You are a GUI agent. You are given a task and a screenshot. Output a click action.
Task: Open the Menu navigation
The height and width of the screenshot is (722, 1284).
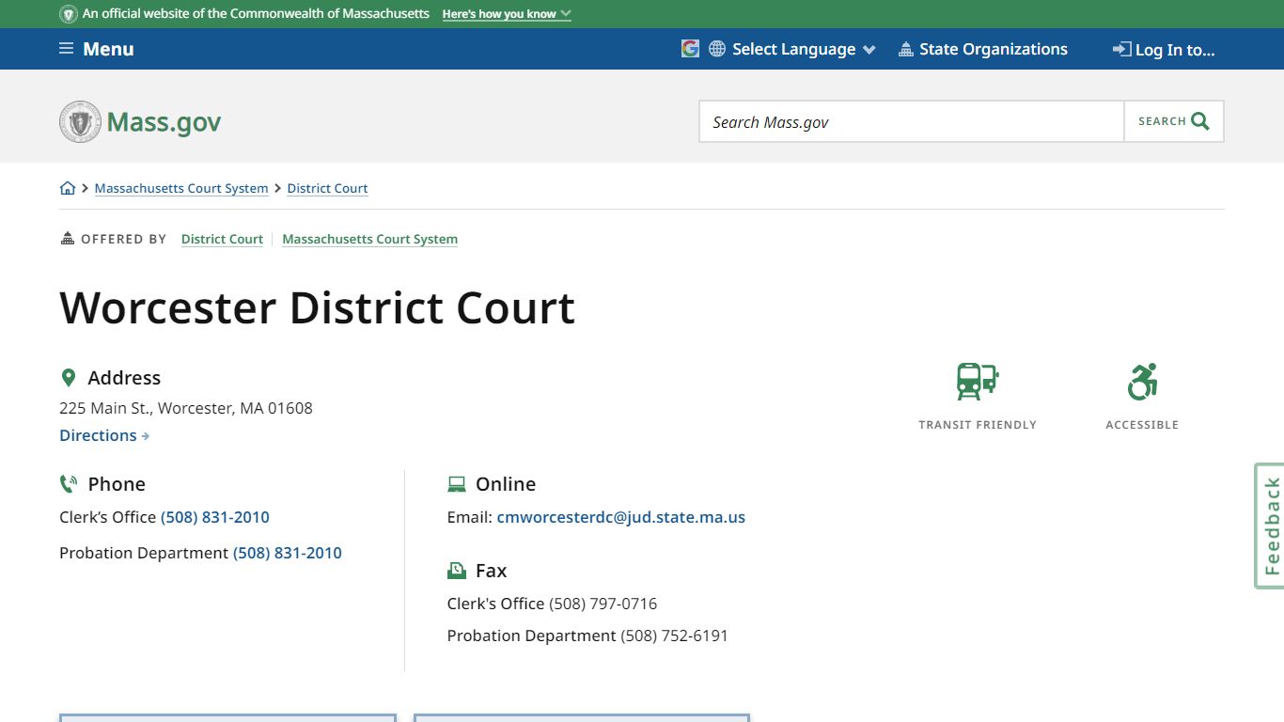tap(97, 49)
